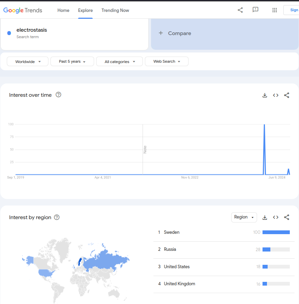Open the send feedback icon
This screenshot has width=299, height=304.
pyautogui.click(x=255, y=10)
